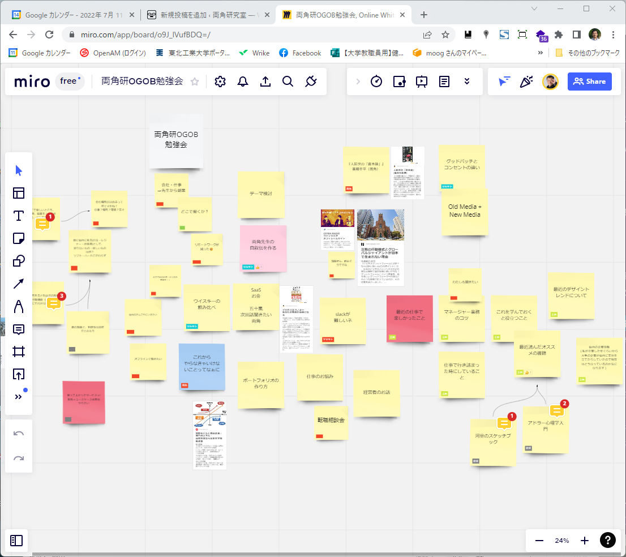Activate the Pen drawing tool
Viewport: 626px width, 557px height.
pyautogui.click(x=19, y=306)
